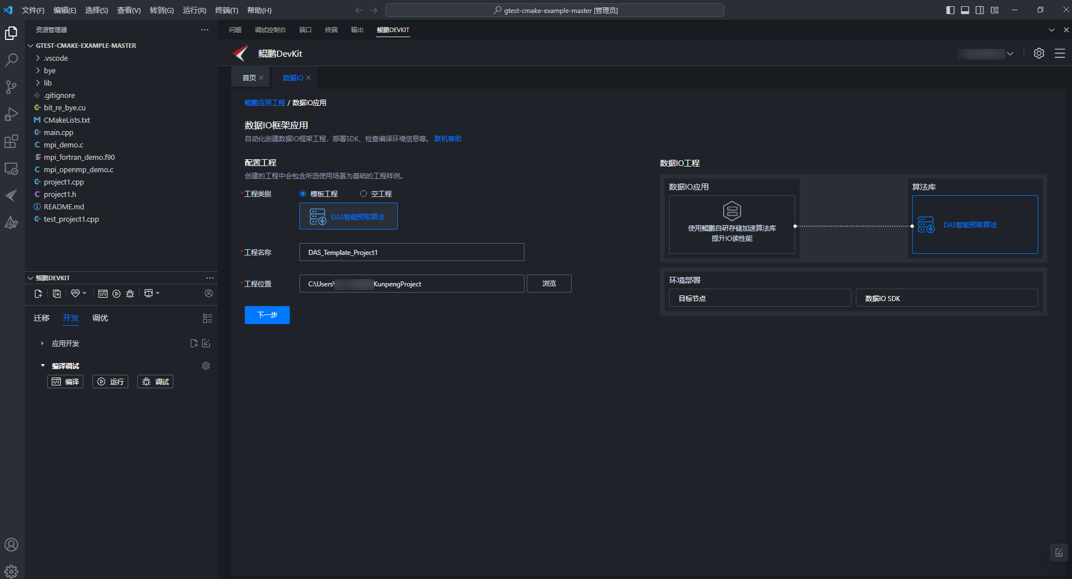This screenshot has height=579, width=1072.
Task: Click 下一步 button
Action: [267, 315]
